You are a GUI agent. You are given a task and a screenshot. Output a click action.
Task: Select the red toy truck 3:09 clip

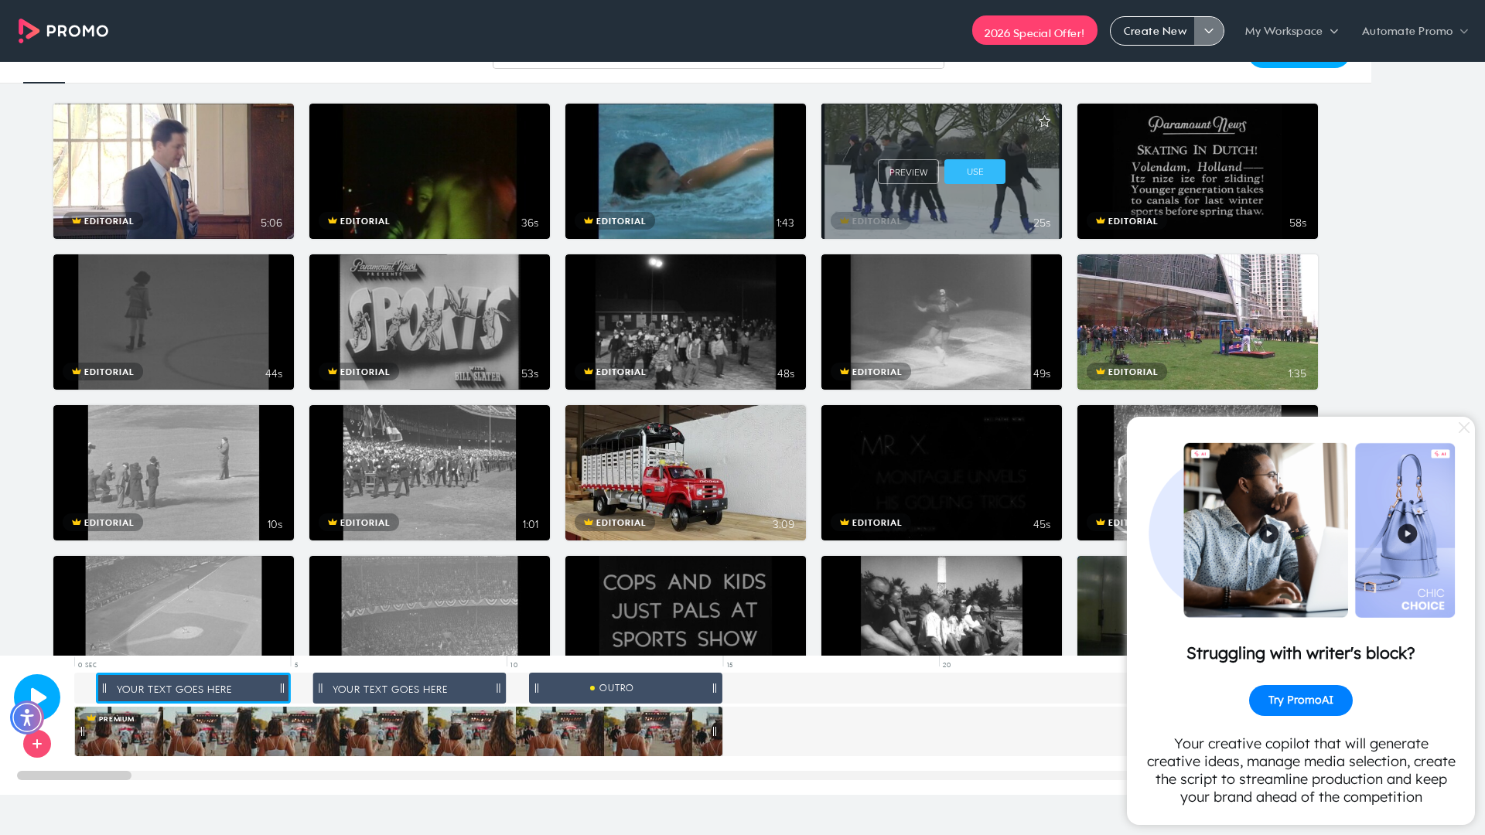(685, 472)
